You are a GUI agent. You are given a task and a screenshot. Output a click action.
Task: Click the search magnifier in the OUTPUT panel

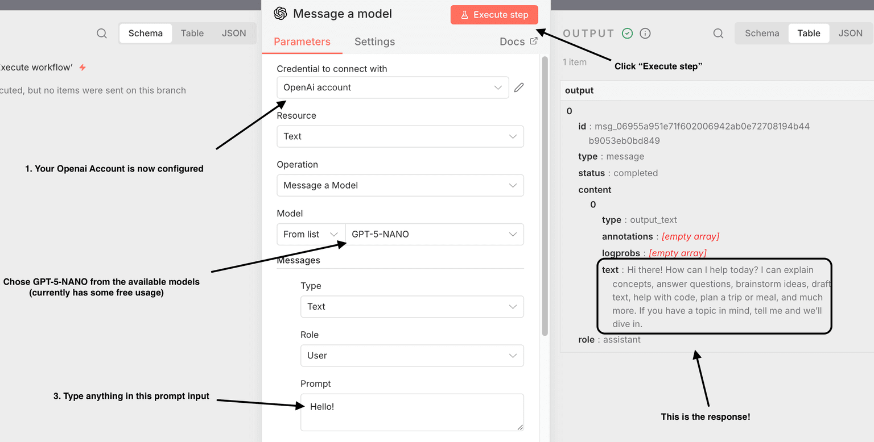point(718,33)
